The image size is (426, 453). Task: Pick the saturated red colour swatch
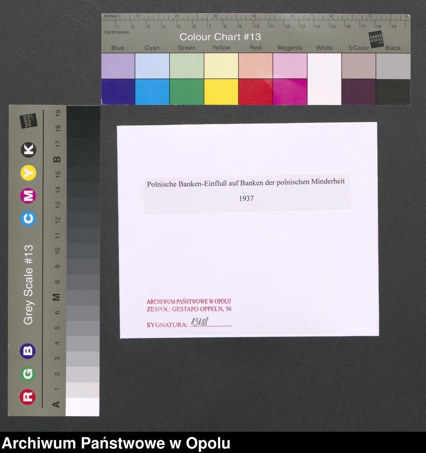click(x=255, y=92)
